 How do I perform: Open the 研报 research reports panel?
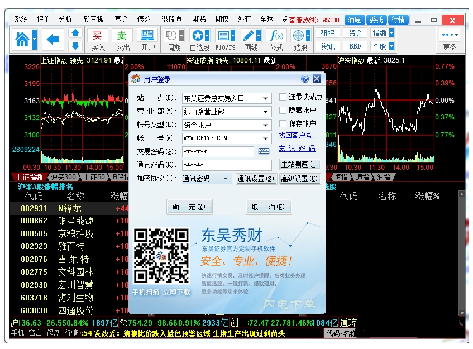point(329,34)
